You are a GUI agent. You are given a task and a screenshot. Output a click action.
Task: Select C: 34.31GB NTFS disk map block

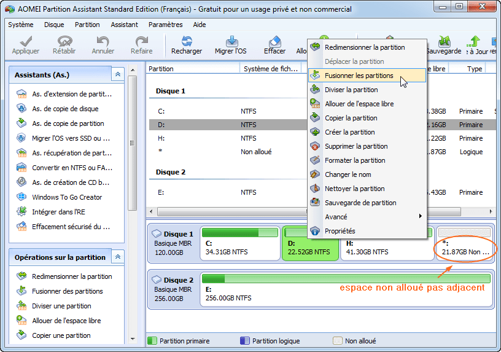pos(240,244)
